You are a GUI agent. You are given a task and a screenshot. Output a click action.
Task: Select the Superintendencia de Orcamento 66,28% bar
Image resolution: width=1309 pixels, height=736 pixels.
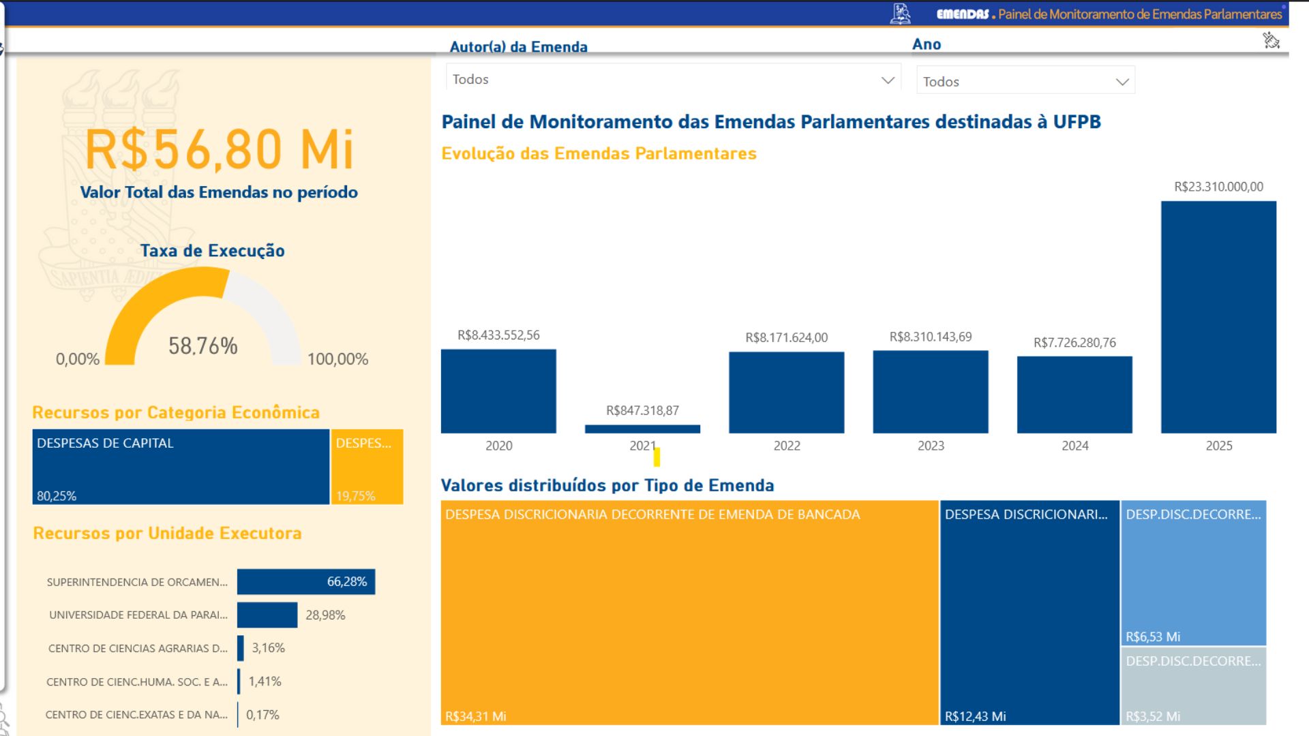(x=305, y=582)
